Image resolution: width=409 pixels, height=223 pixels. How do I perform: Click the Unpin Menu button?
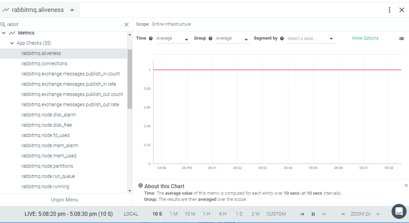tap(64, 200)
